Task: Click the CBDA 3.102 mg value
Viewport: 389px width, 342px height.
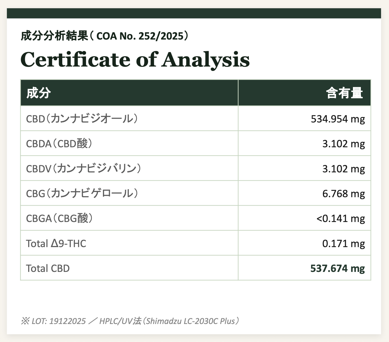Action: click(x=344, y=144)
